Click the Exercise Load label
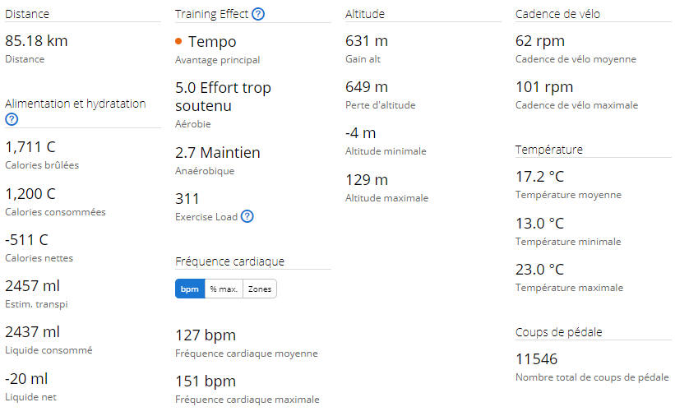The height and width of the screenshot is (416, 675). [206, 216]
